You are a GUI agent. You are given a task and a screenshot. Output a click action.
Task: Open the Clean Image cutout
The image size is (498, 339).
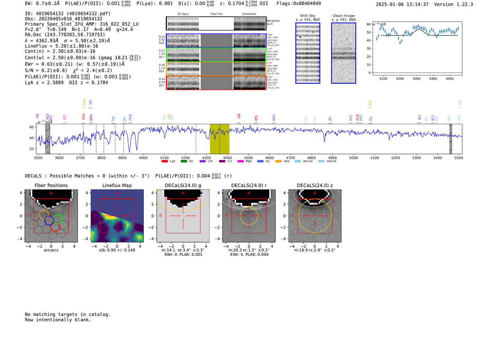click(x=343, y=53)
